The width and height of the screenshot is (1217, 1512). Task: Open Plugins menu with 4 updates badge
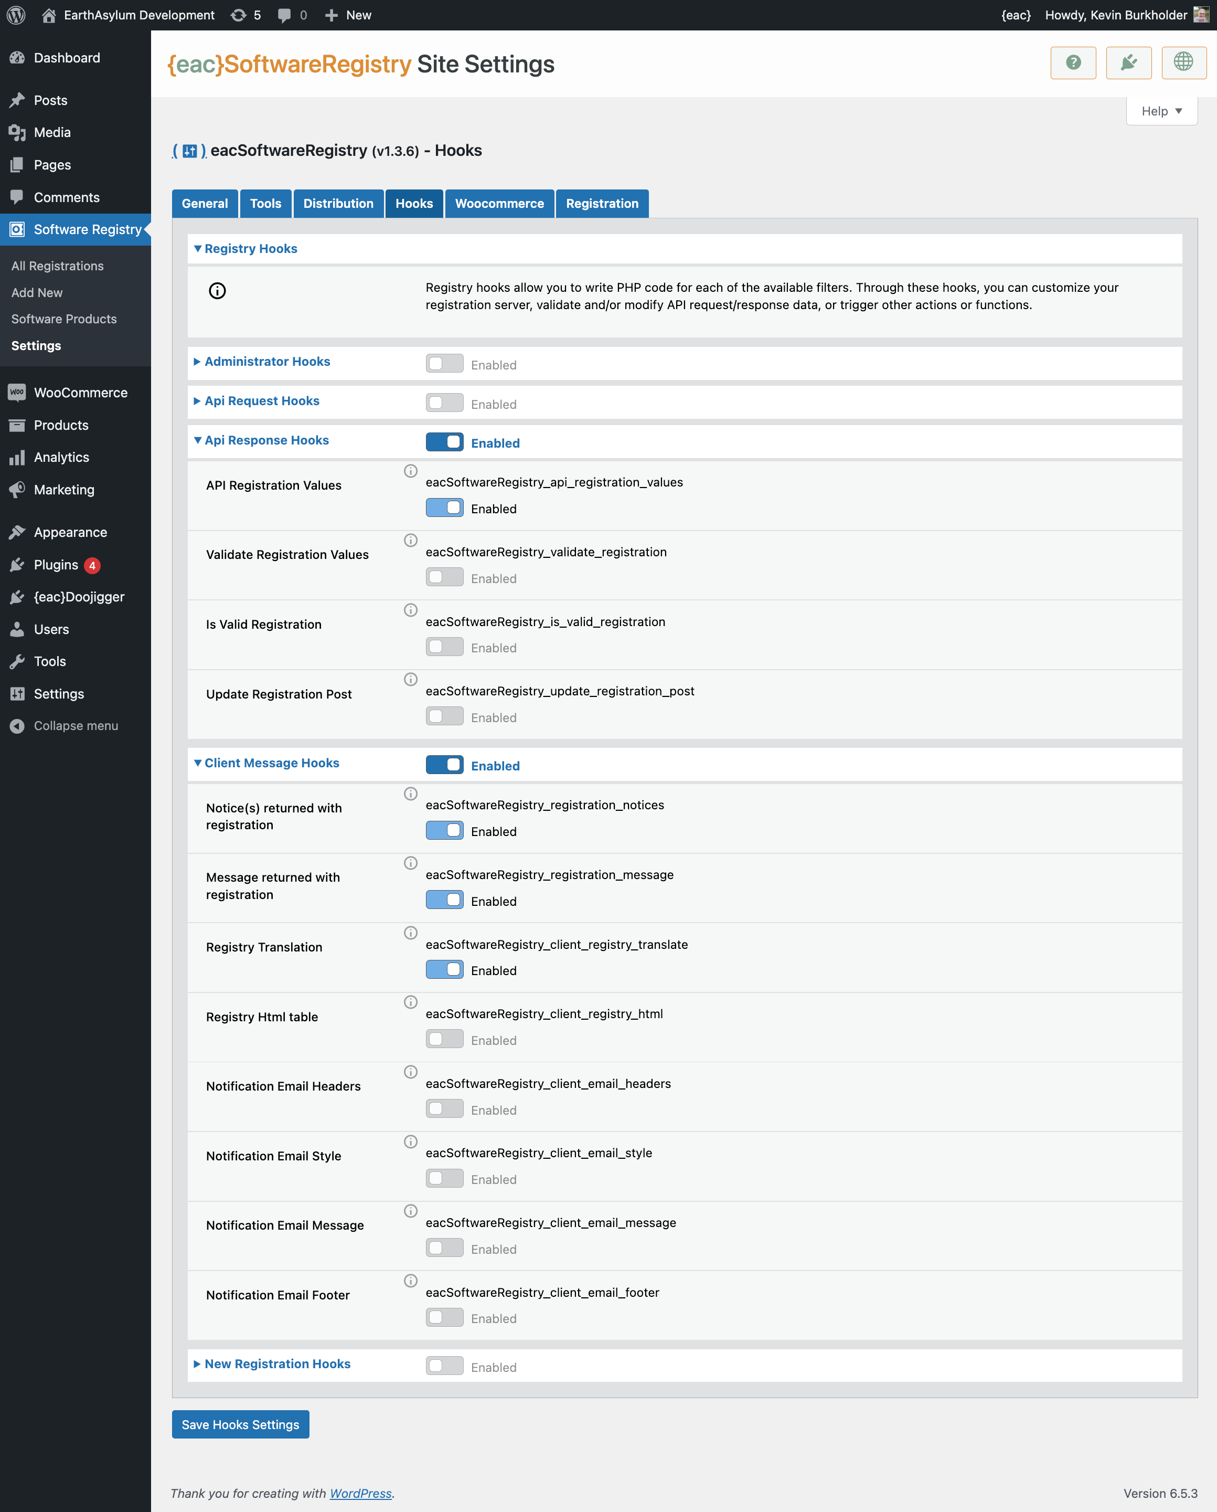tap(75, 565)
